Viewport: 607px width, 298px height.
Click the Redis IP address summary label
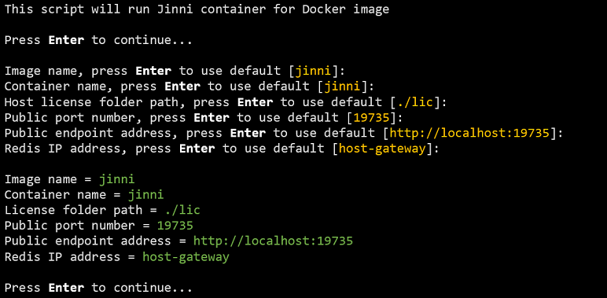(x=62, y=257)
